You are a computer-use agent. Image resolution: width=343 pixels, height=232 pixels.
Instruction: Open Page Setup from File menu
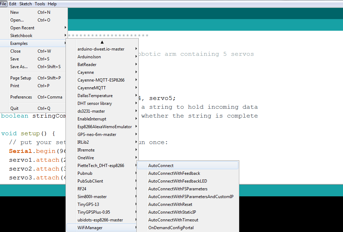coord(33,78)
